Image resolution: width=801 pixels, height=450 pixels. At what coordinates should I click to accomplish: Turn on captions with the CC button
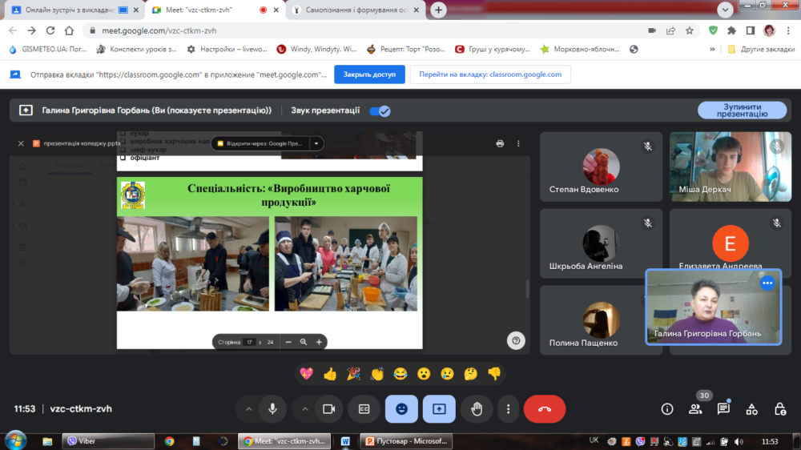tap(364, 408)
